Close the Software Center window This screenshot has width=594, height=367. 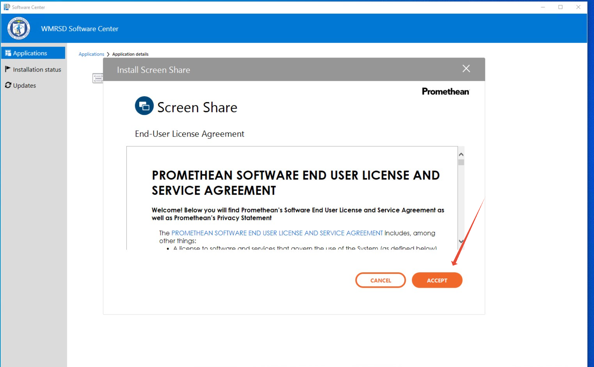578,7
